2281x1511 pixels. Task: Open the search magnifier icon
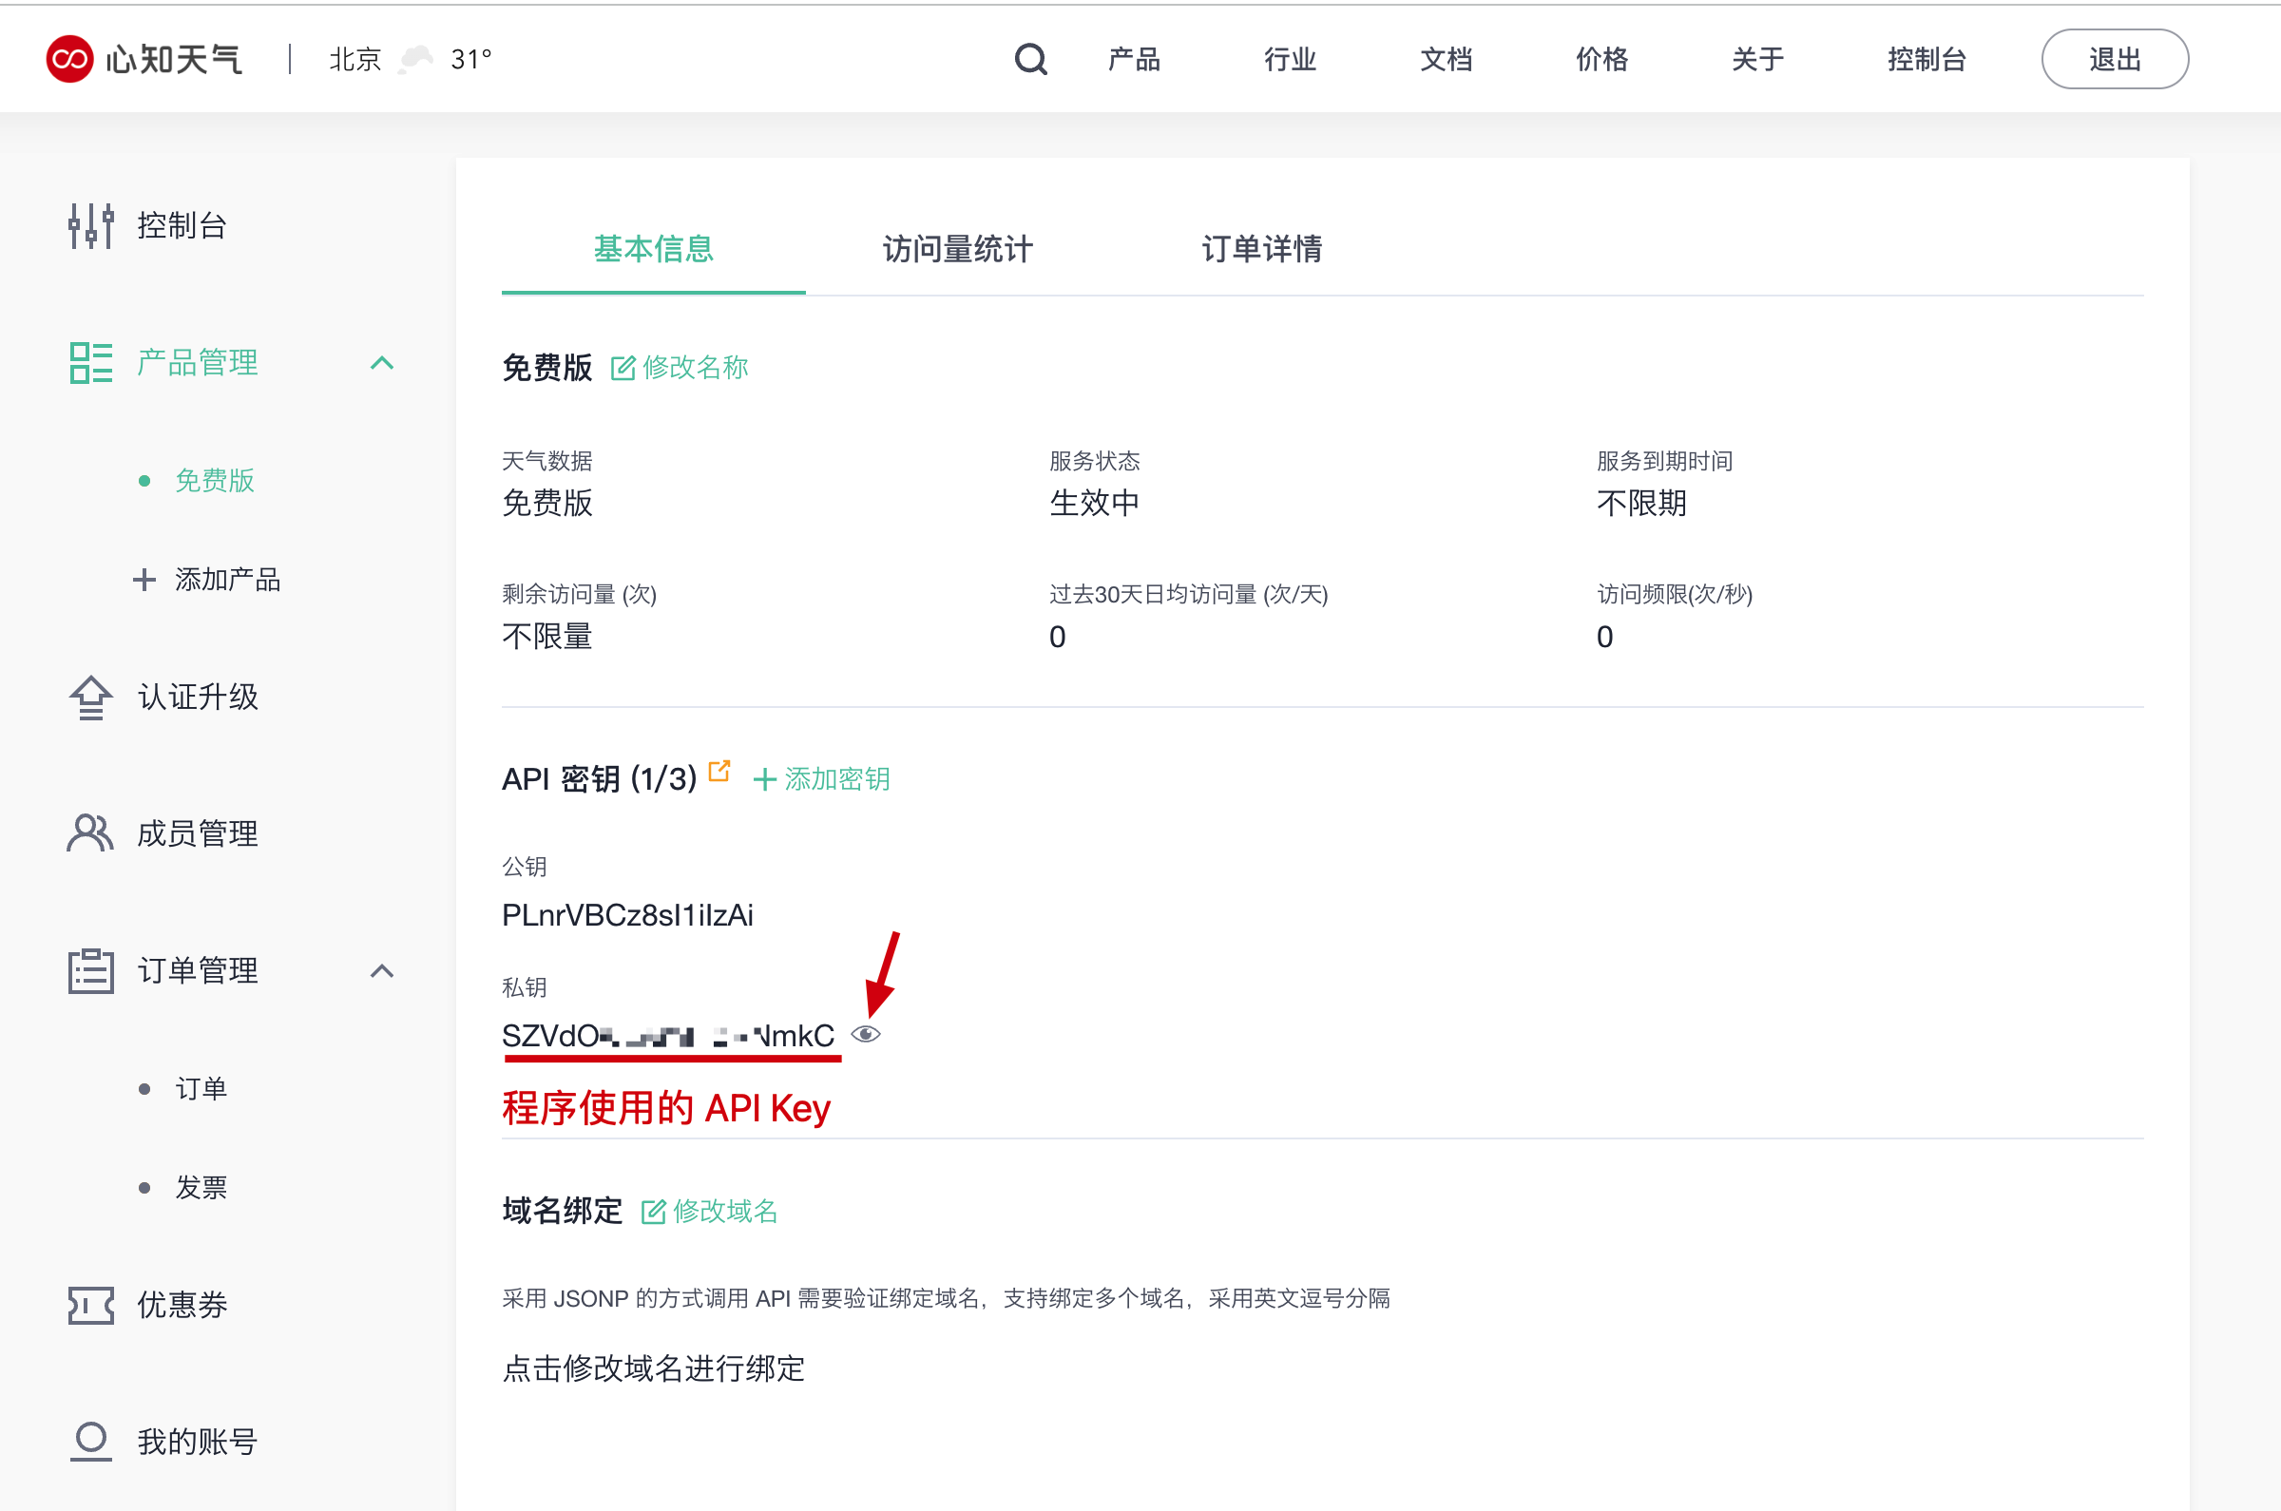tap(1030, 59)
